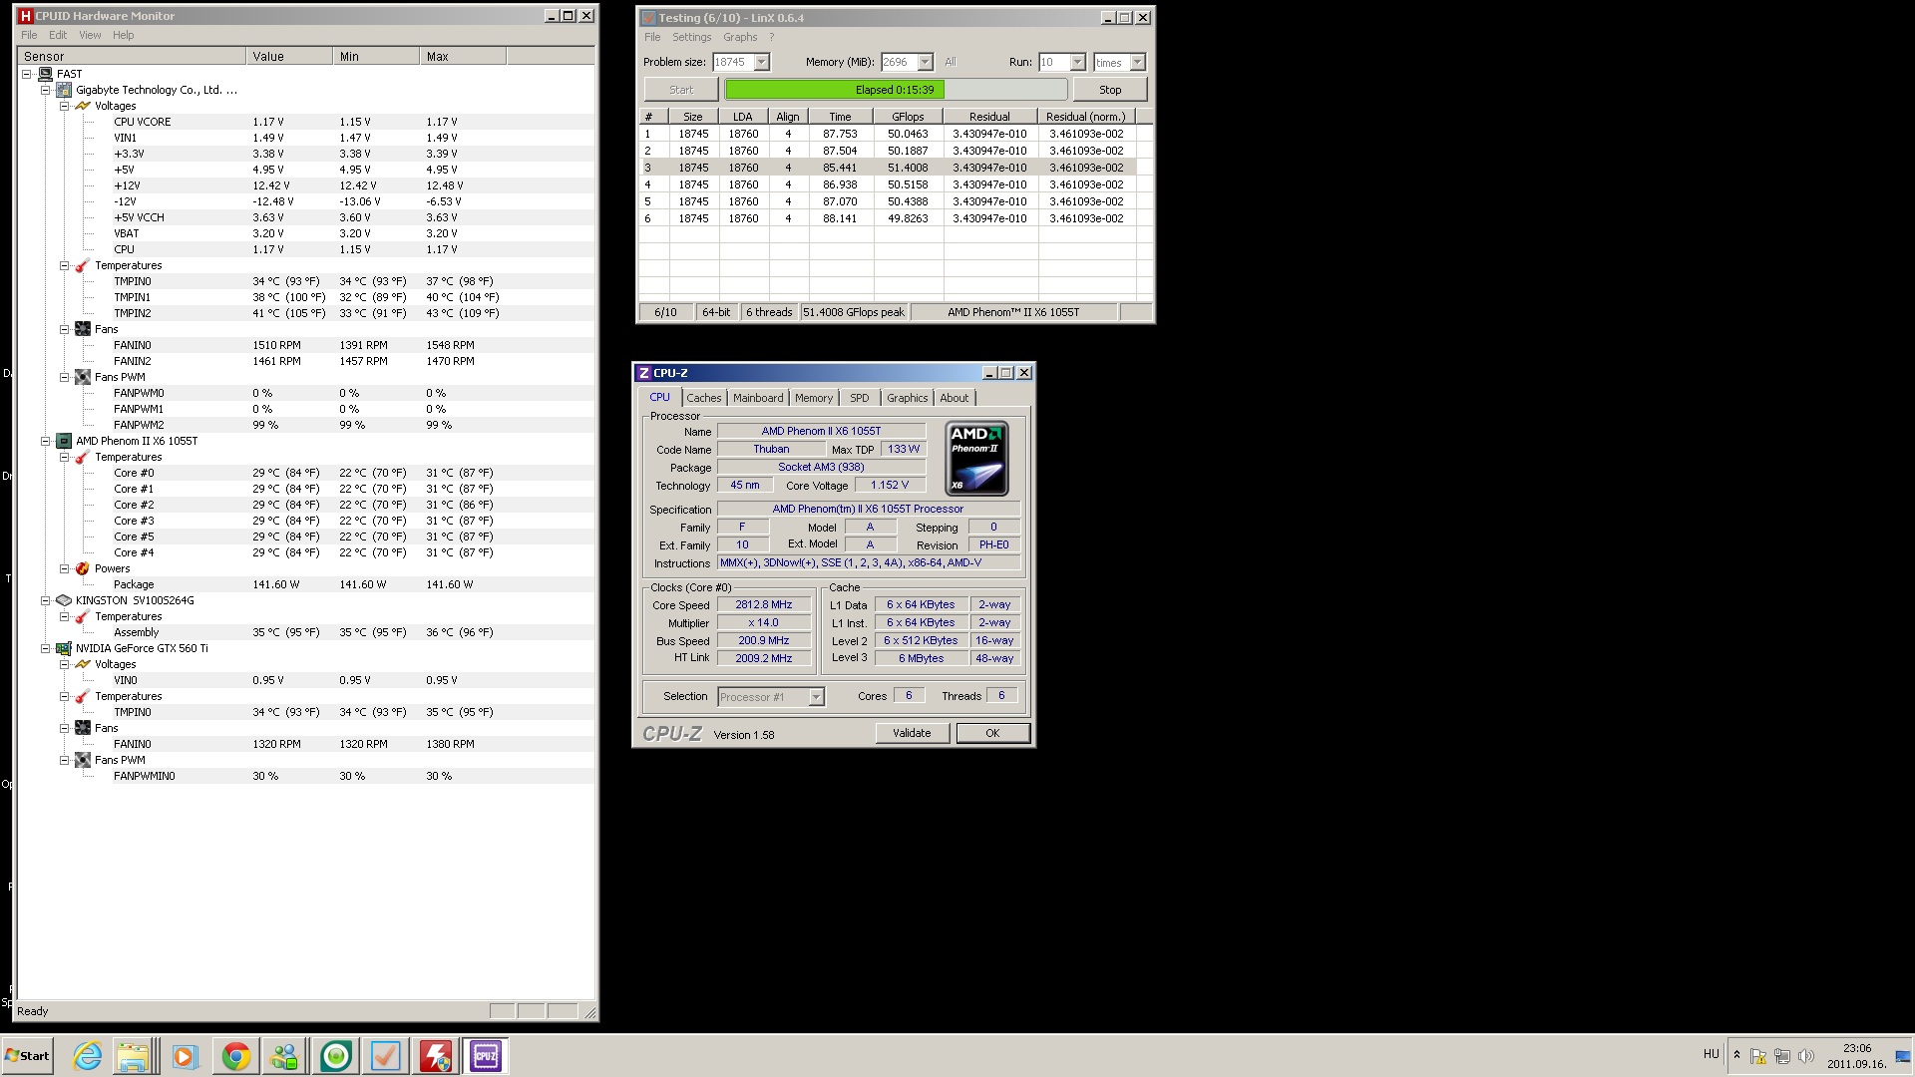The image size is (1915, 1077).
Task: Open Processor #1 selection dropdown
Action: click(816, 697)
